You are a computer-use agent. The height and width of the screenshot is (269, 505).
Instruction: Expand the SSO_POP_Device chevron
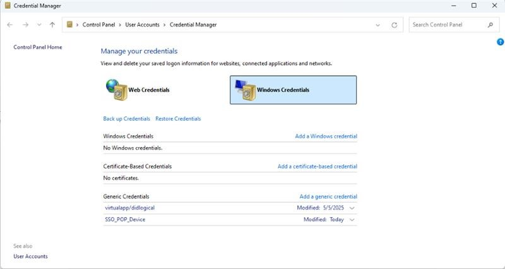[x=352, y=220]
